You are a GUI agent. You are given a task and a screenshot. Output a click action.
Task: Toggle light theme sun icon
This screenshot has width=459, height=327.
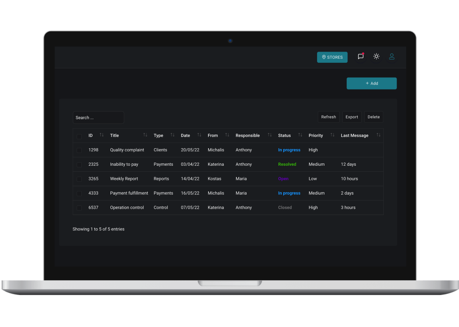tap(376, 56)
